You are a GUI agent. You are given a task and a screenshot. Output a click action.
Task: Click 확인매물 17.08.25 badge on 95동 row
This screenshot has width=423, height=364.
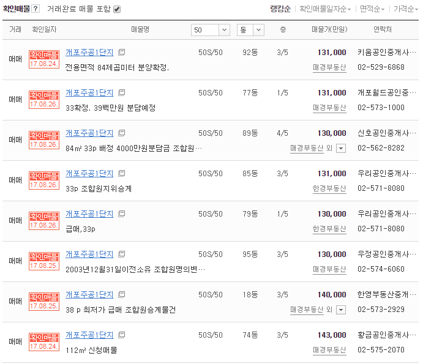click(44, 261)
